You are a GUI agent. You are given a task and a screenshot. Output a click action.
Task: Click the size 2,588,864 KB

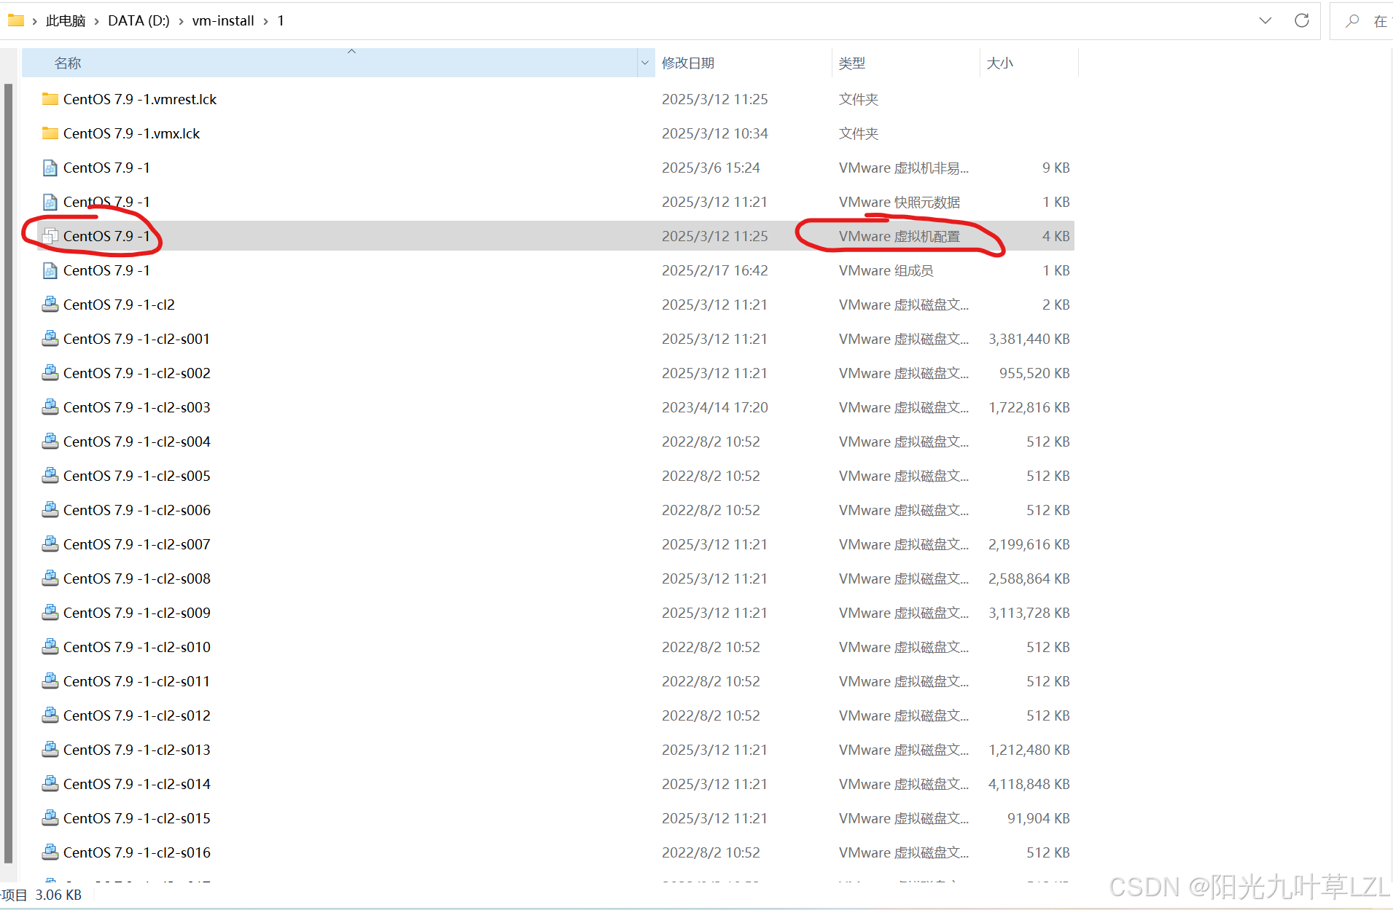coord(1029,578)
